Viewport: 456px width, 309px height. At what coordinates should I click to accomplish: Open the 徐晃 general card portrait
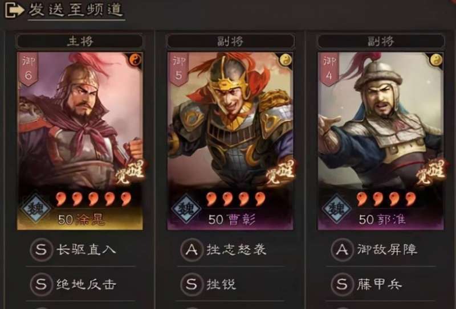click(80, 141)
